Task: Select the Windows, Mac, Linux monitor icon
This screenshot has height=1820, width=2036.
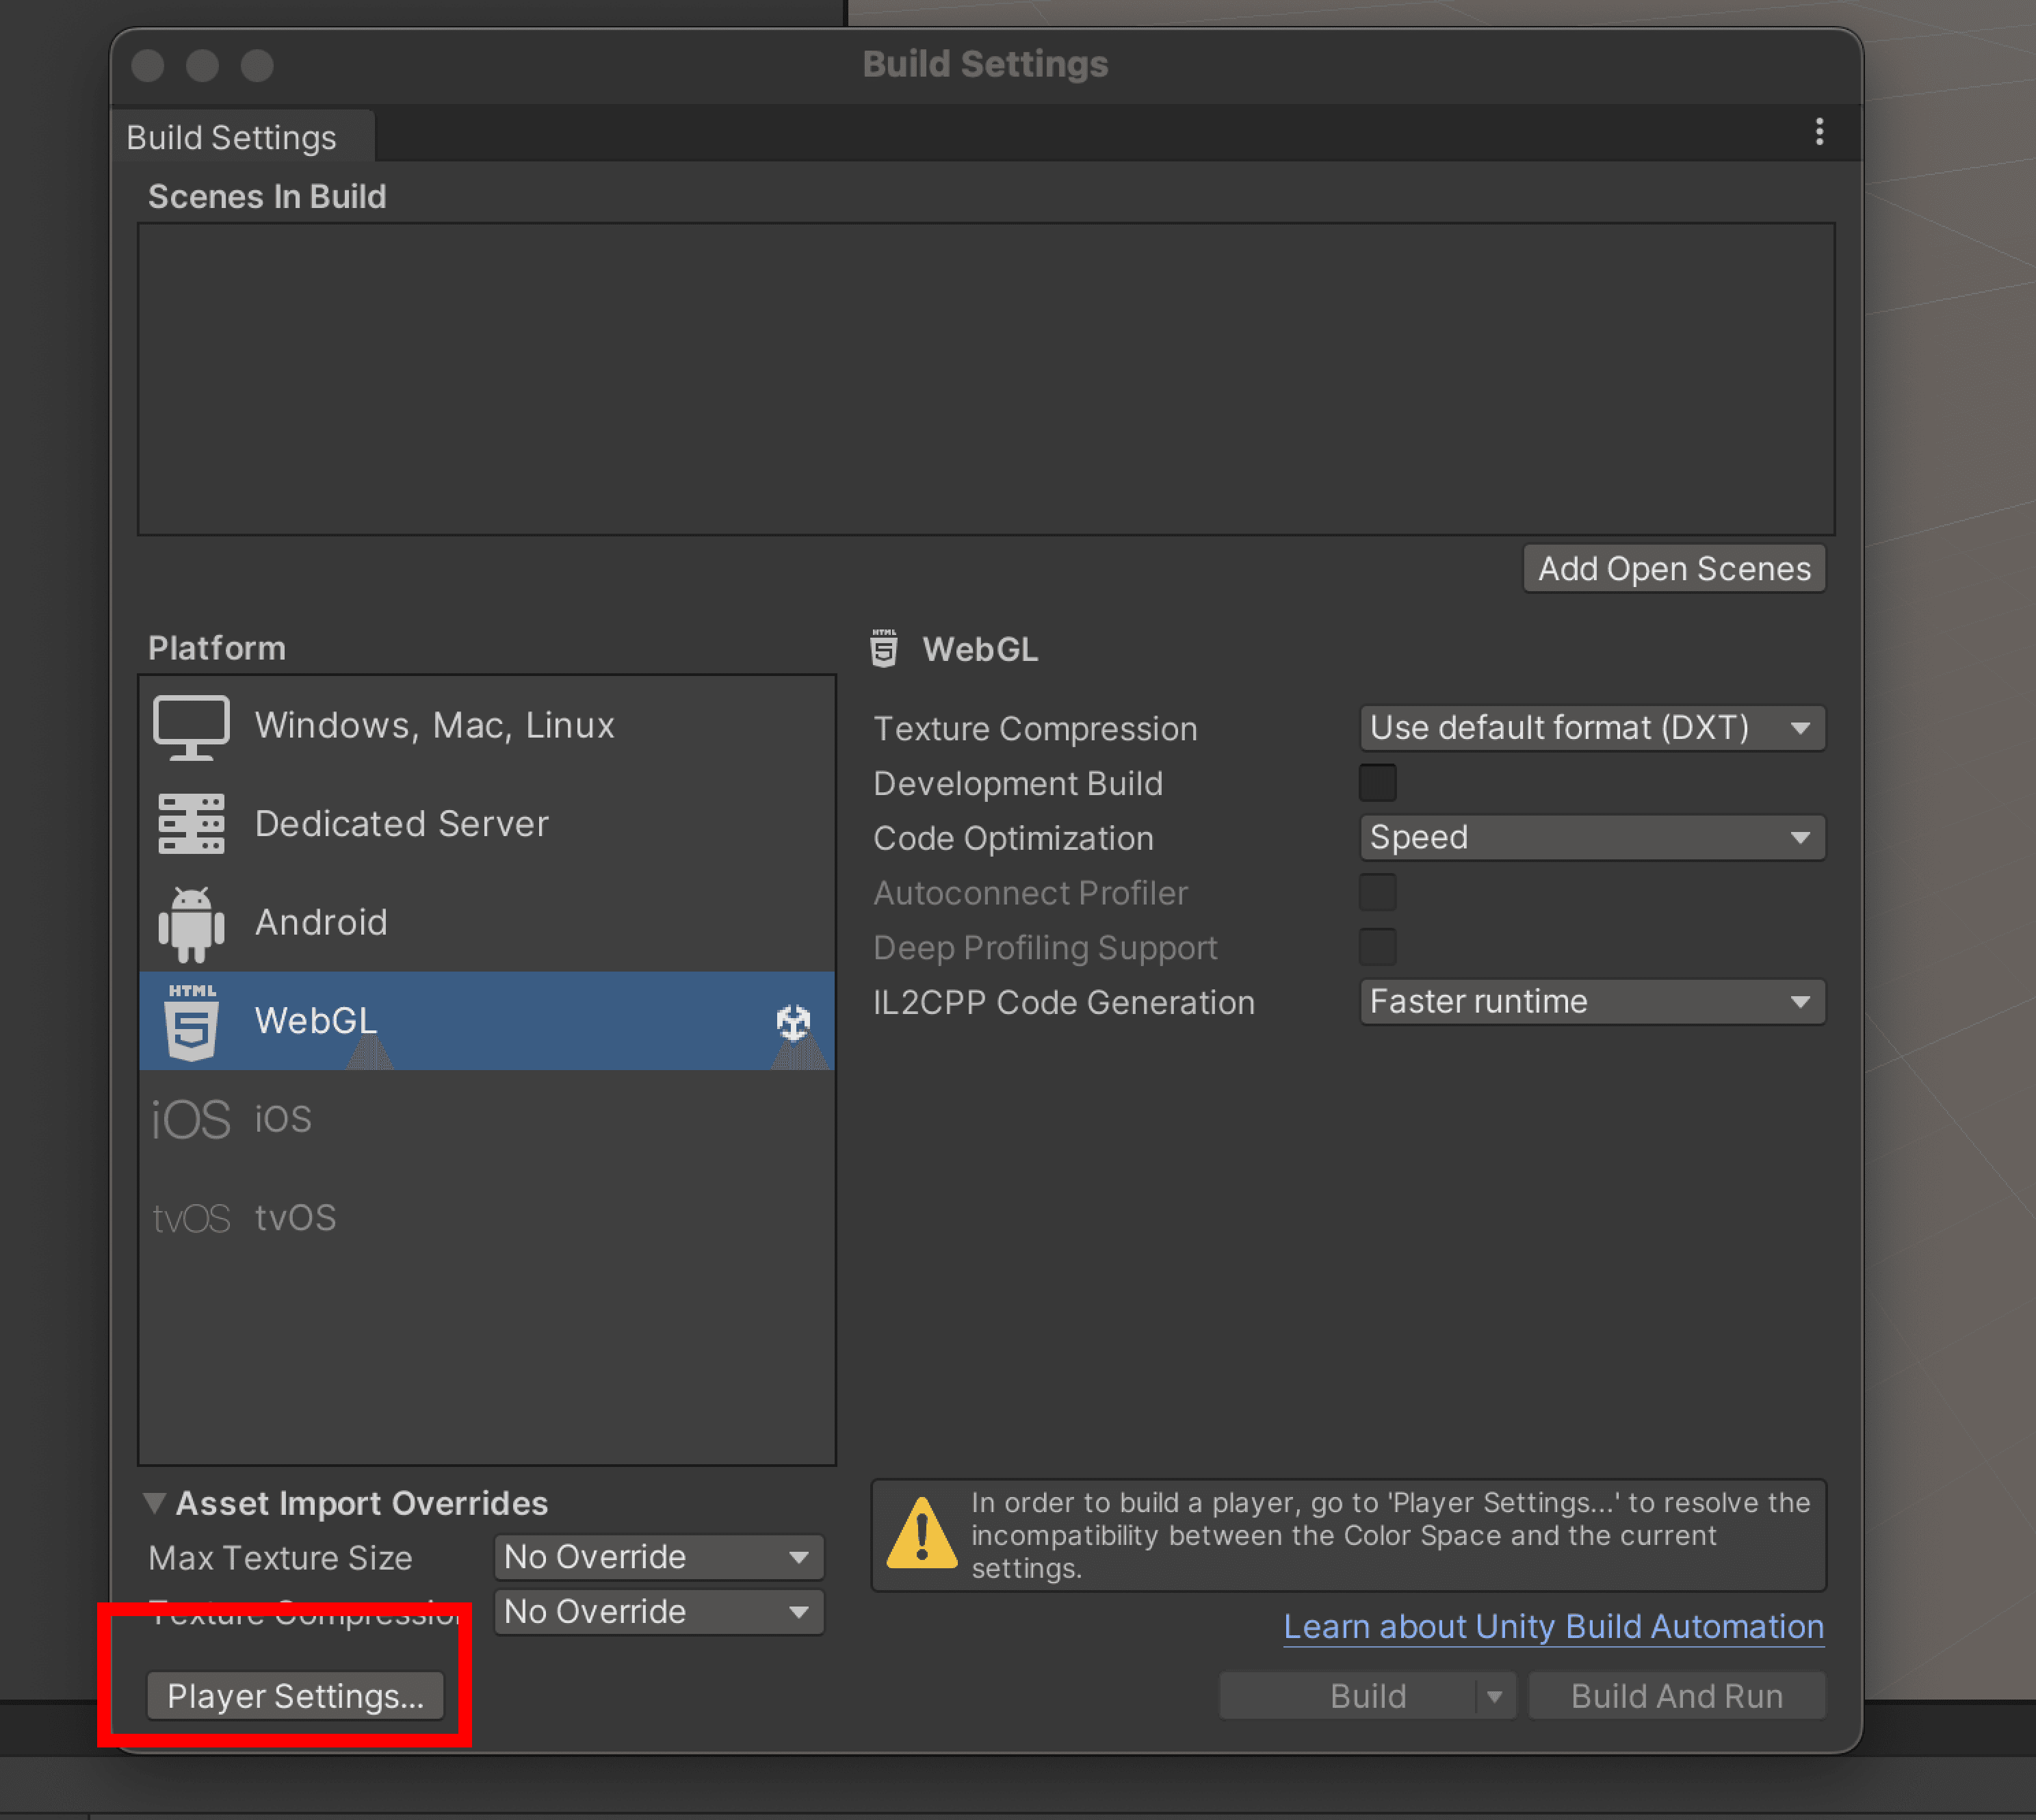Action: click(x=191, y=727)
